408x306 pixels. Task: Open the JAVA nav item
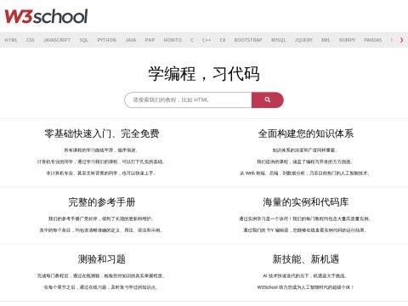tap(131, 40)
